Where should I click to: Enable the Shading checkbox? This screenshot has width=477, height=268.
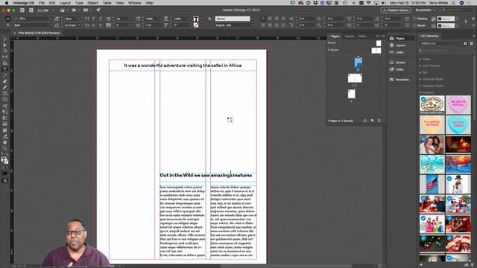click(x=414, y=19)
